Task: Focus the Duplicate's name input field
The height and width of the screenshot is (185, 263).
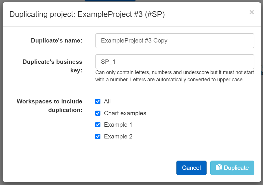Action: [175, 41]
